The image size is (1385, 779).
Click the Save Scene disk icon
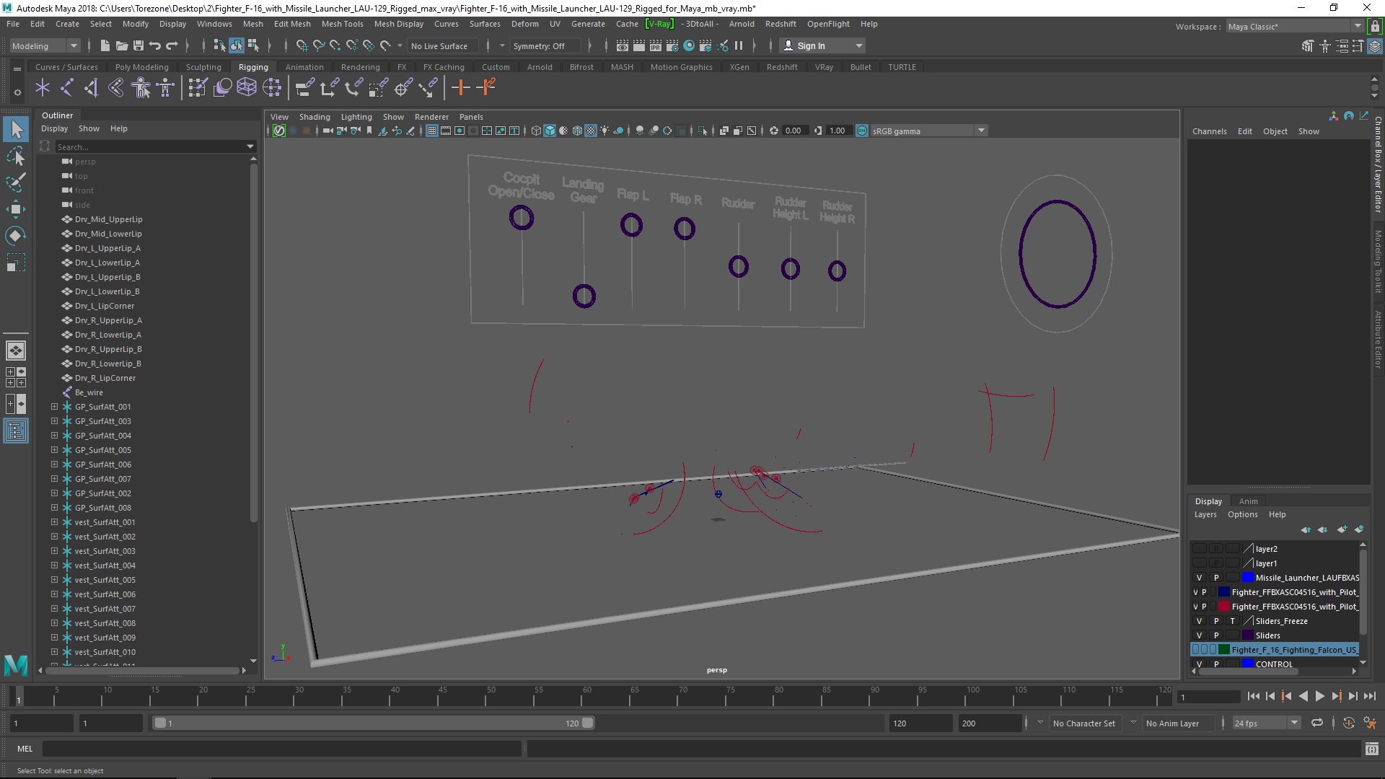click(138, 45)
